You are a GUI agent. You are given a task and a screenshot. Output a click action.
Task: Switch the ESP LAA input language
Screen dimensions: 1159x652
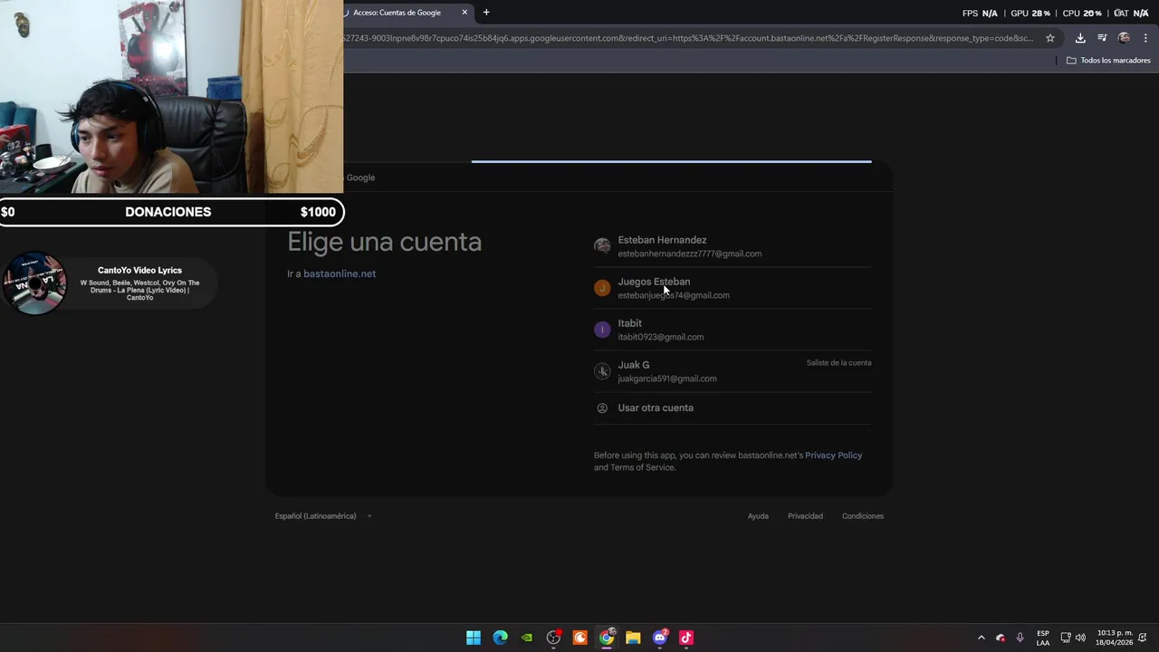tap(1043, 638)
